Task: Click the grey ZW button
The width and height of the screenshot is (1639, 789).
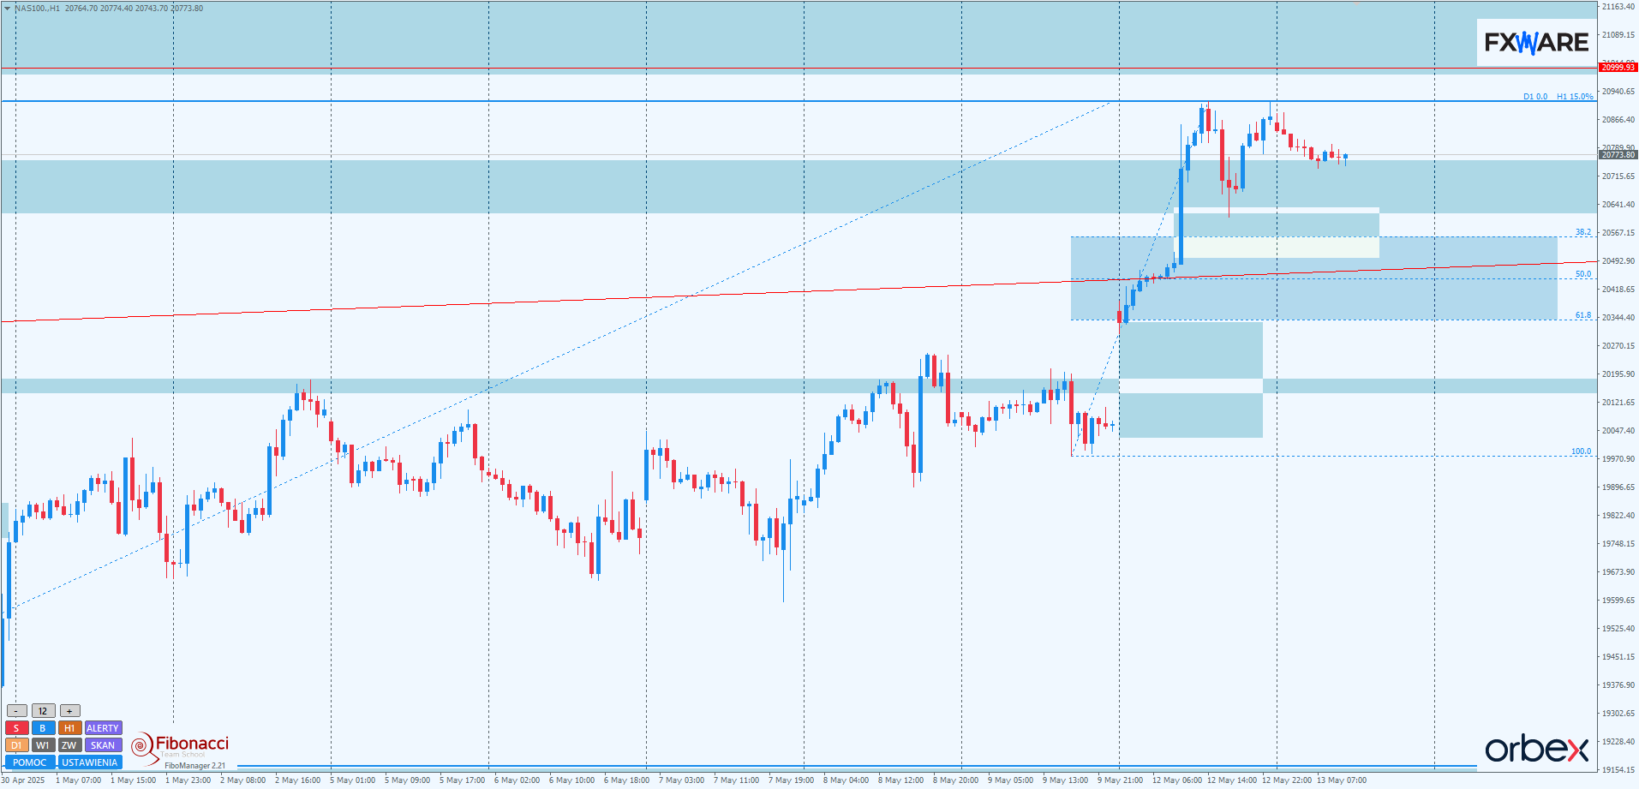Action: point(69,745)
